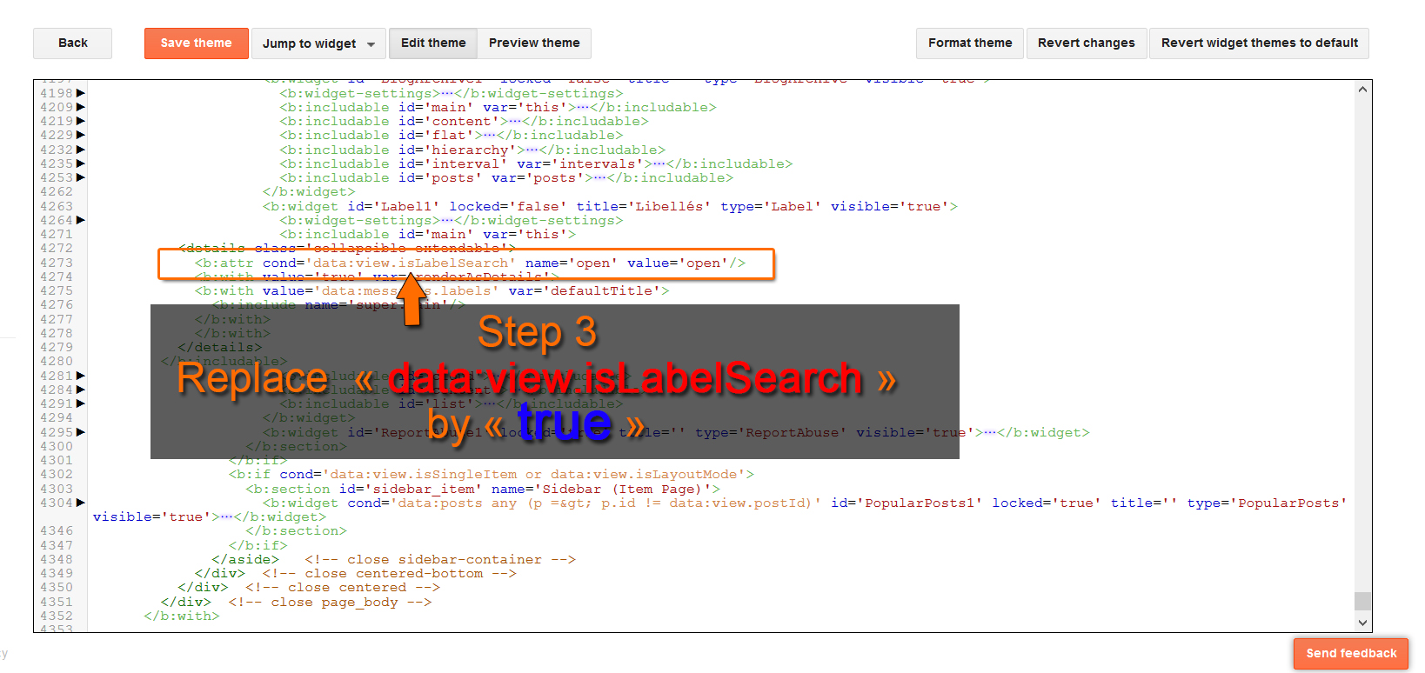This screenshot has height=673, width=1425.
Task: Open the Send feedback button
Action: pos(1351,653)
